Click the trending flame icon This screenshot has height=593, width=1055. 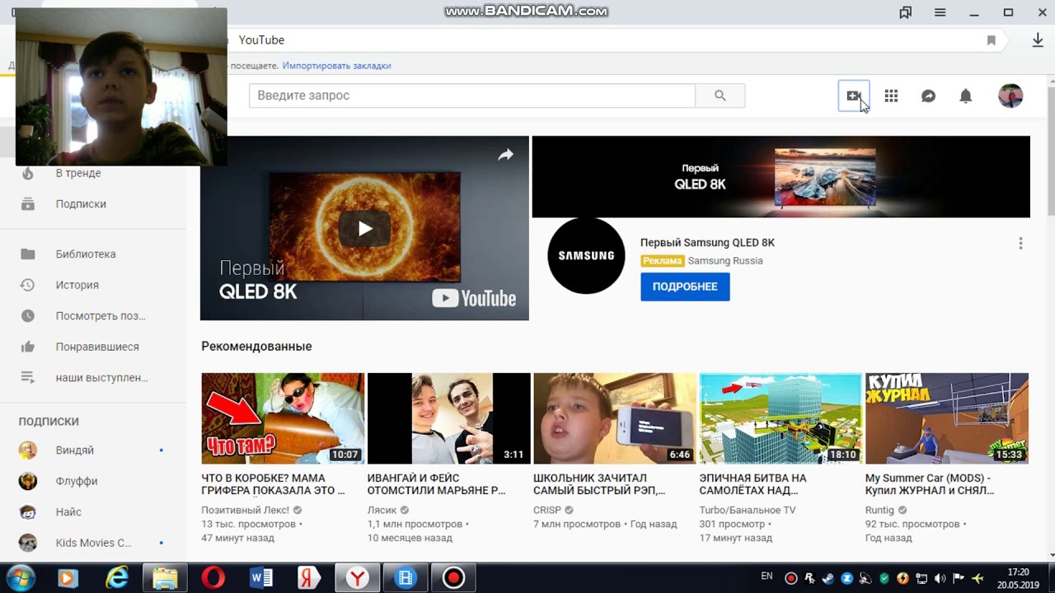coord(28,173)
